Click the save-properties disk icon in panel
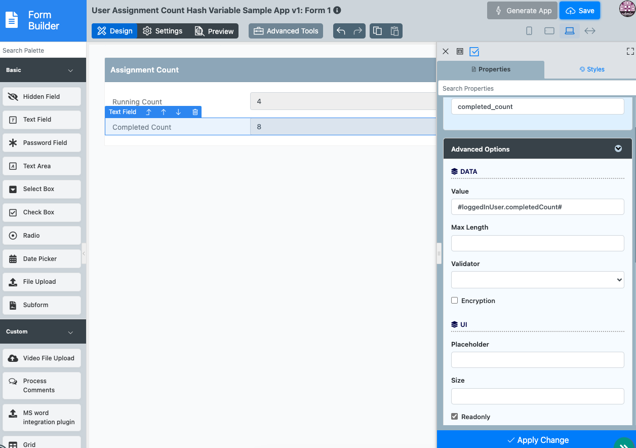636x448 pixels. (x=460, y=51)
